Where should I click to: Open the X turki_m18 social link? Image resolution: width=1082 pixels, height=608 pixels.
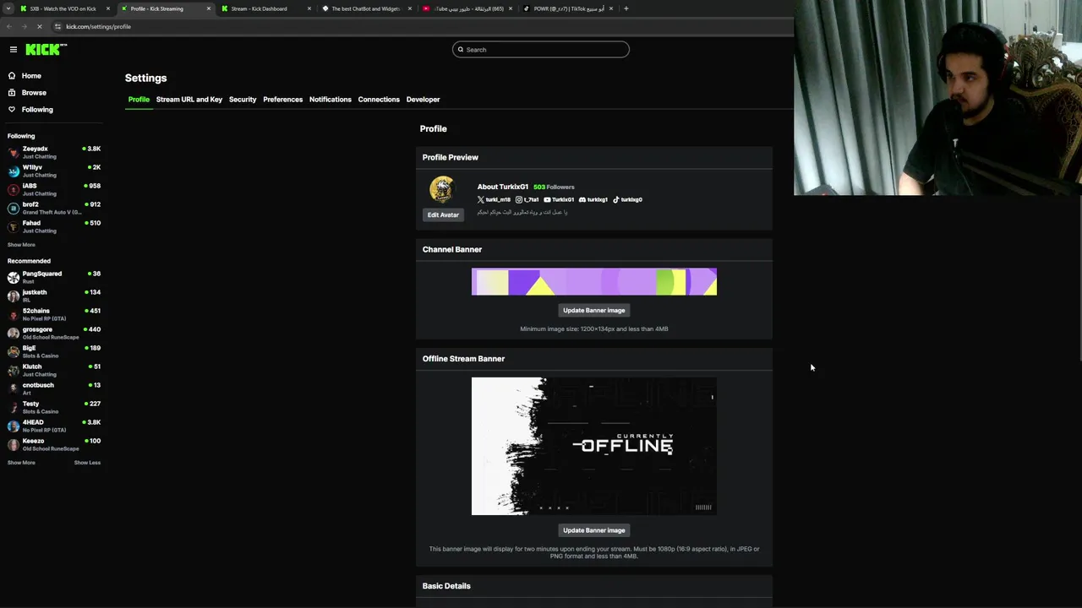494,200
